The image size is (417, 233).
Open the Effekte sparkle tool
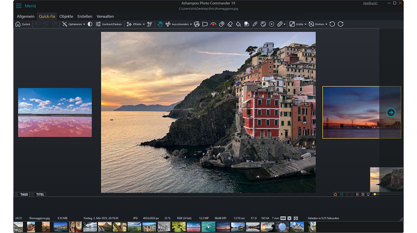[129, 24]
